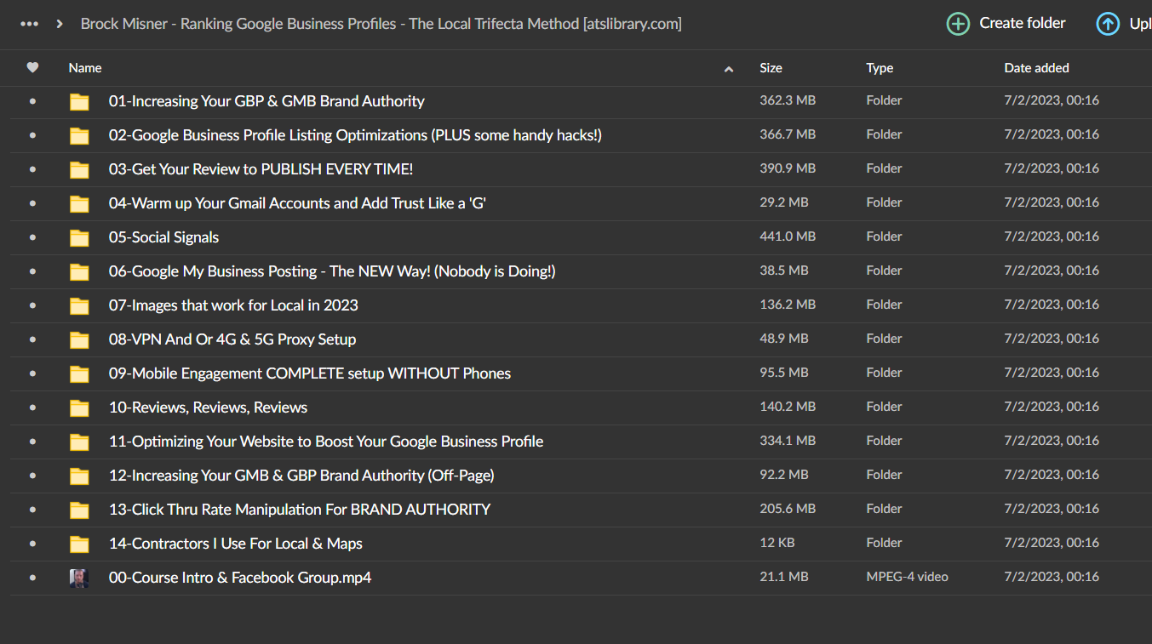Click folder icon for 05-Social Signals

[x=79, y=237]
